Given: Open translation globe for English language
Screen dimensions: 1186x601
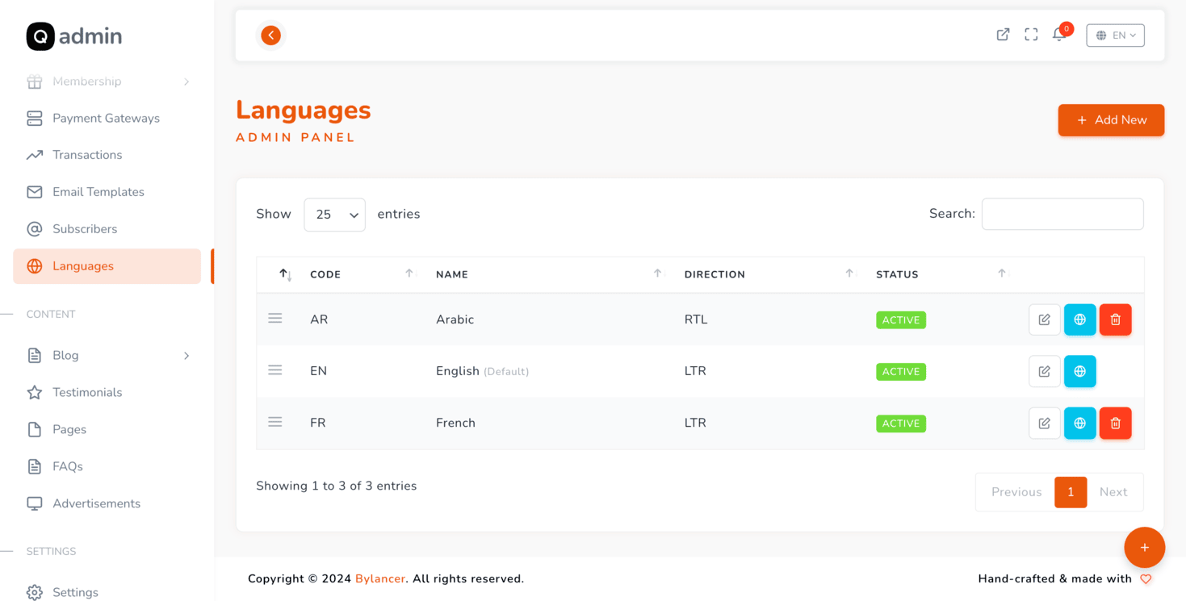Looking at the screenshot, I should [1079, 371].
